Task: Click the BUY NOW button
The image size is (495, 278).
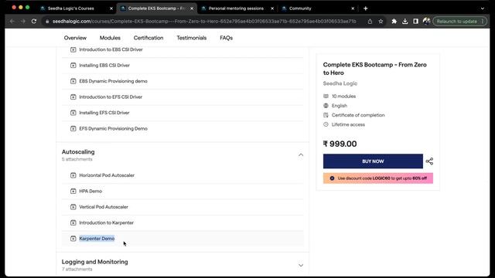Action: (x=373, y=161)
